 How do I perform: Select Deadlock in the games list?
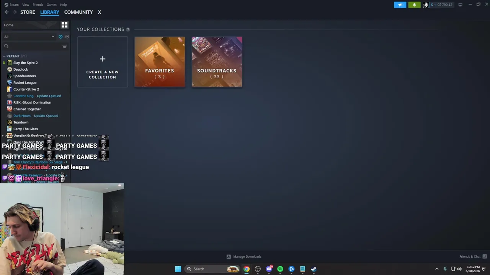tap(21, 70)
